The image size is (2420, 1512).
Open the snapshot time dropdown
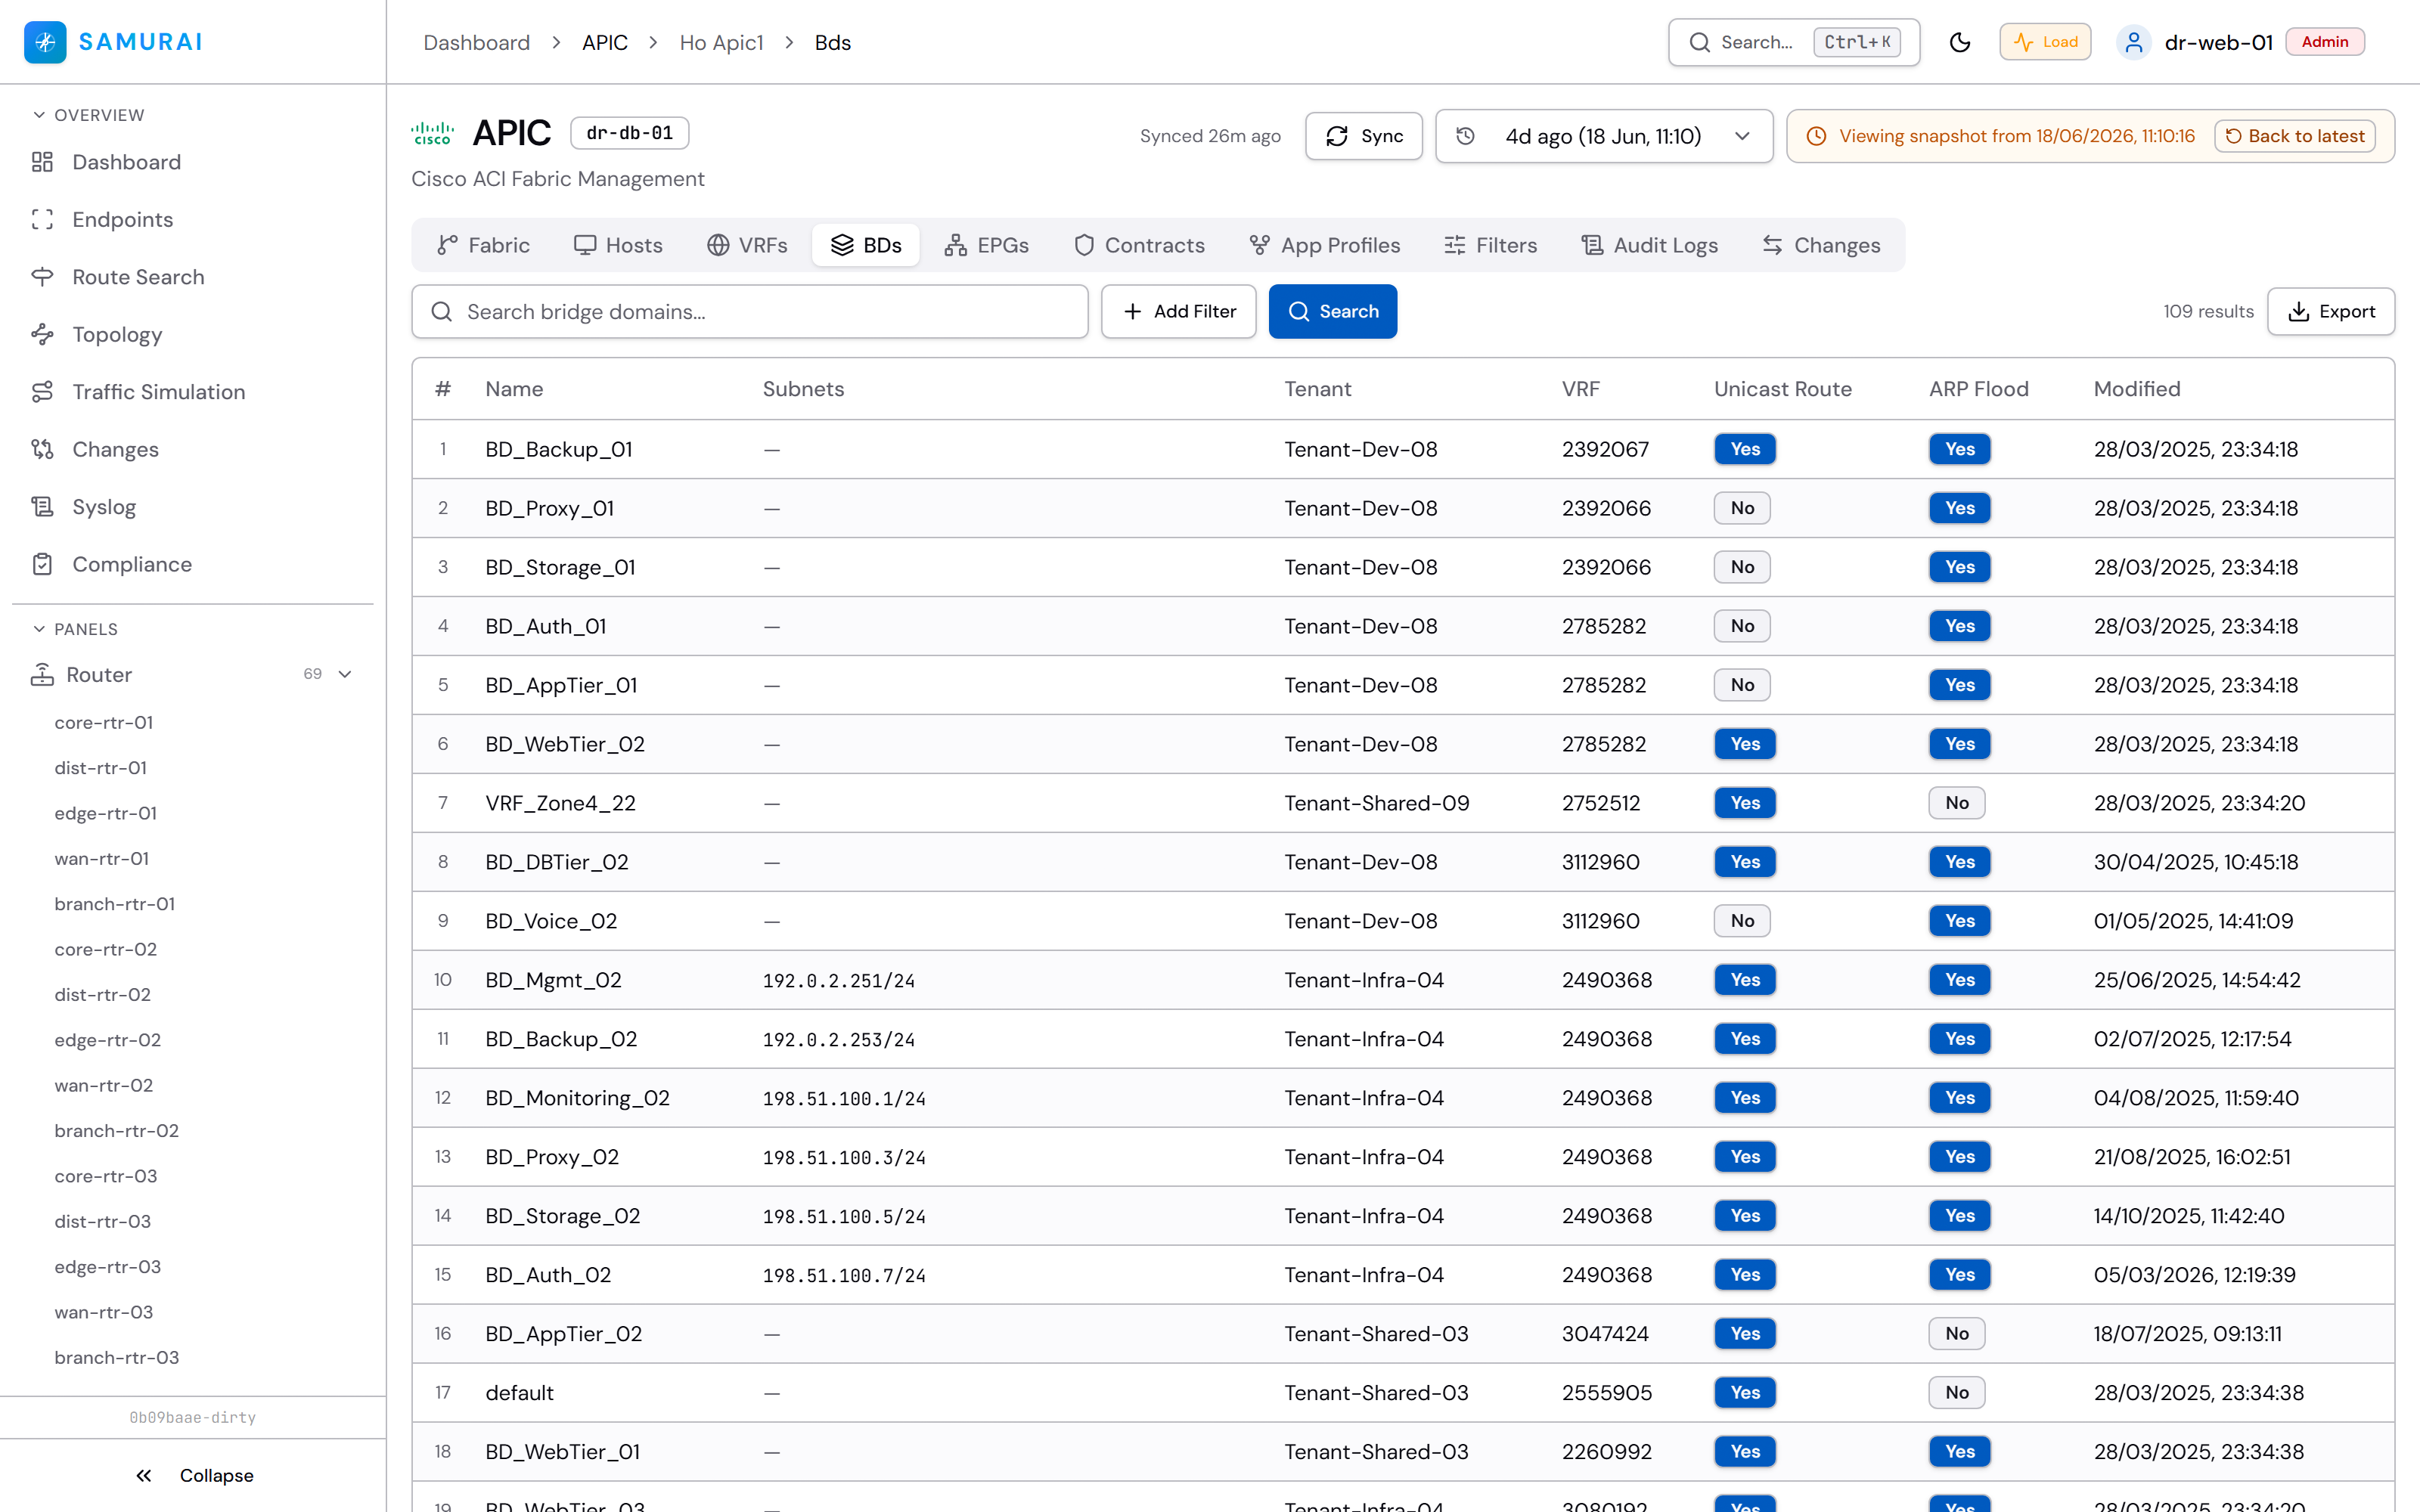[1604, 136]
